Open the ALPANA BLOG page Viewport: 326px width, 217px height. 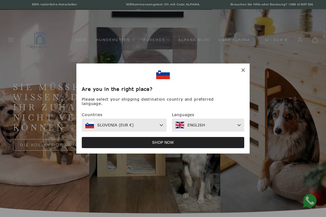(194, 40)
